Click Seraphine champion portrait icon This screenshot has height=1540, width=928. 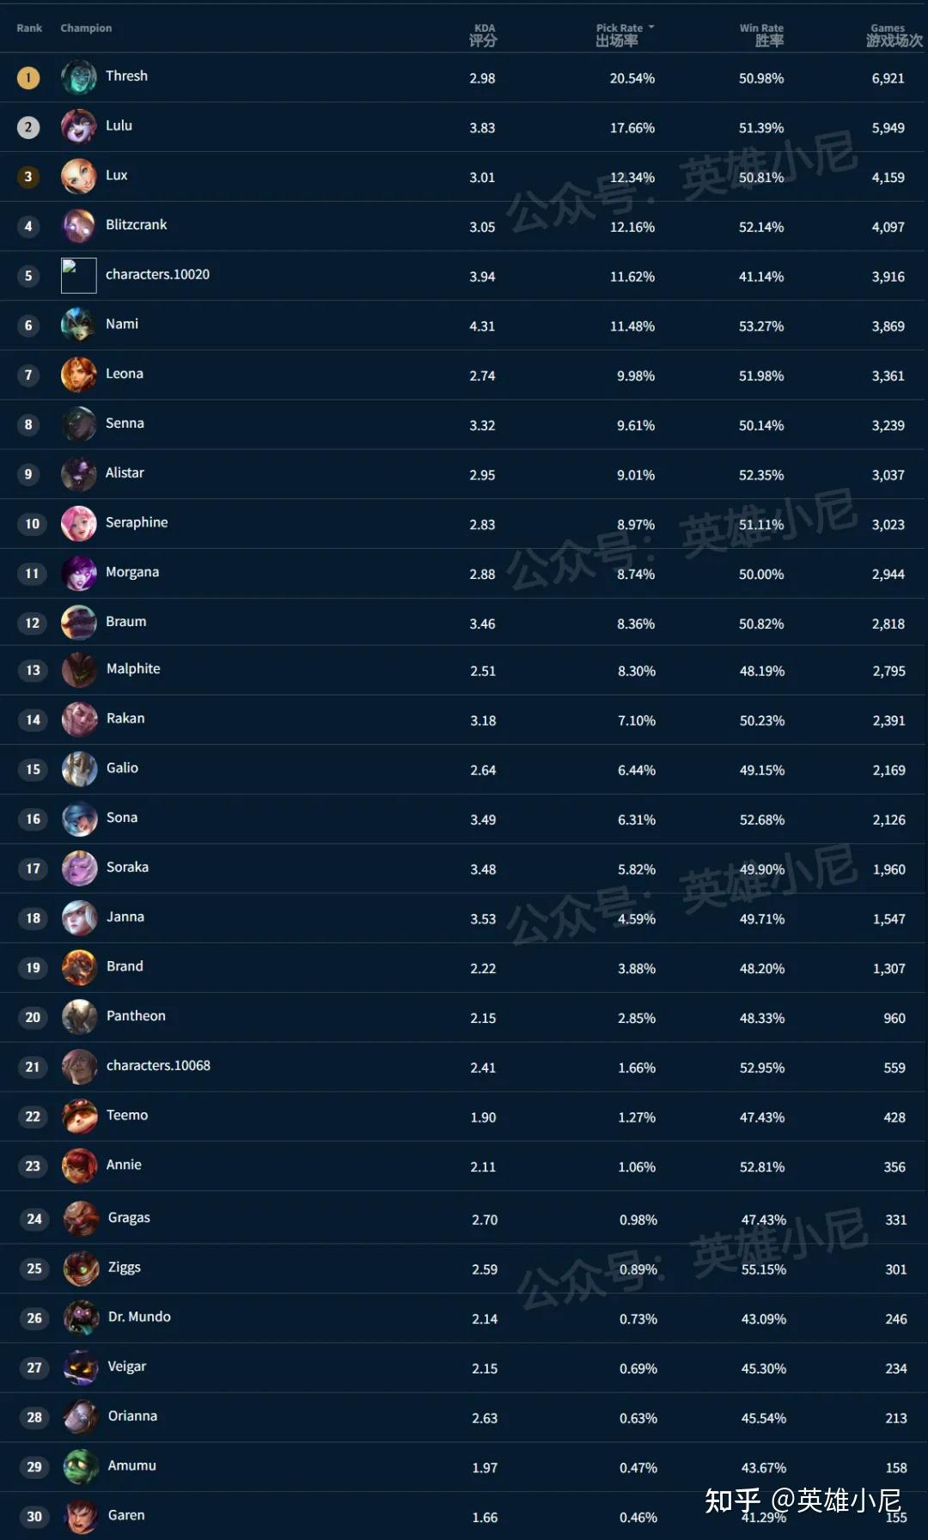[78, 524]
